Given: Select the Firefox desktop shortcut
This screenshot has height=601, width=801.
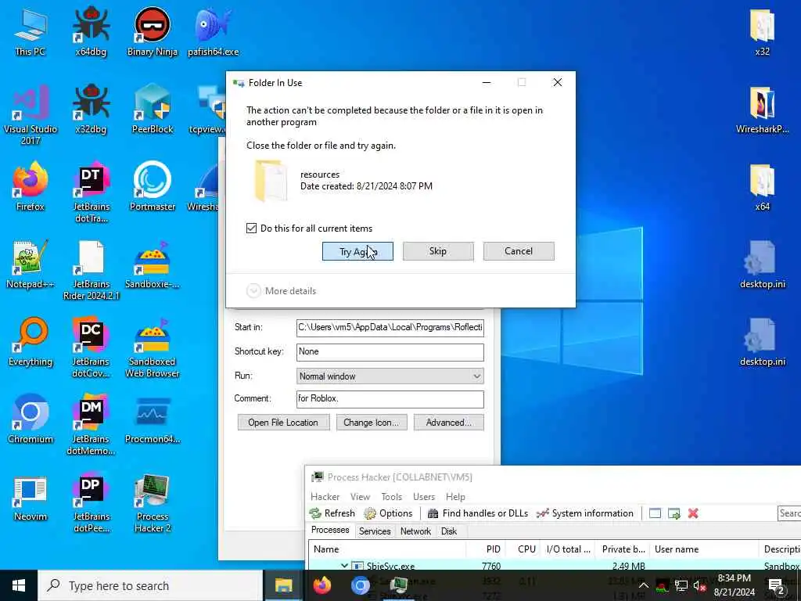Looking at the screenshot, I should pyautogui.click(x=31, y=187).
